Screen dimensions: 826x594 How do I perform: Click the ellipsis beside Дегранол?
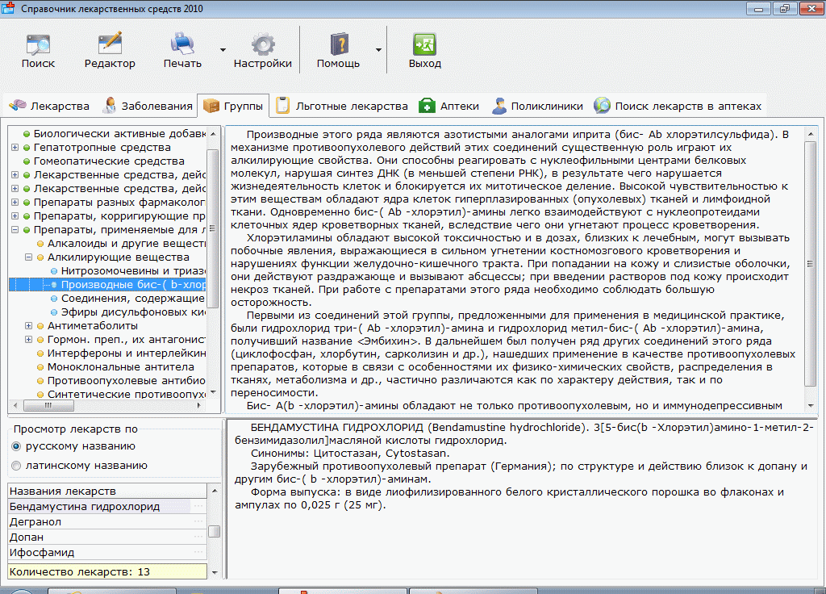[198, 522]
